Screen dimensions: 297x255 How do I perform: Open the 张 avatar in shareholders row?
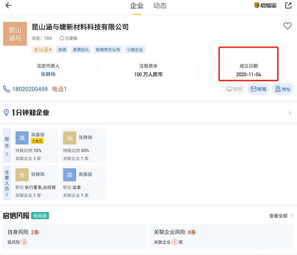[70, 138]
